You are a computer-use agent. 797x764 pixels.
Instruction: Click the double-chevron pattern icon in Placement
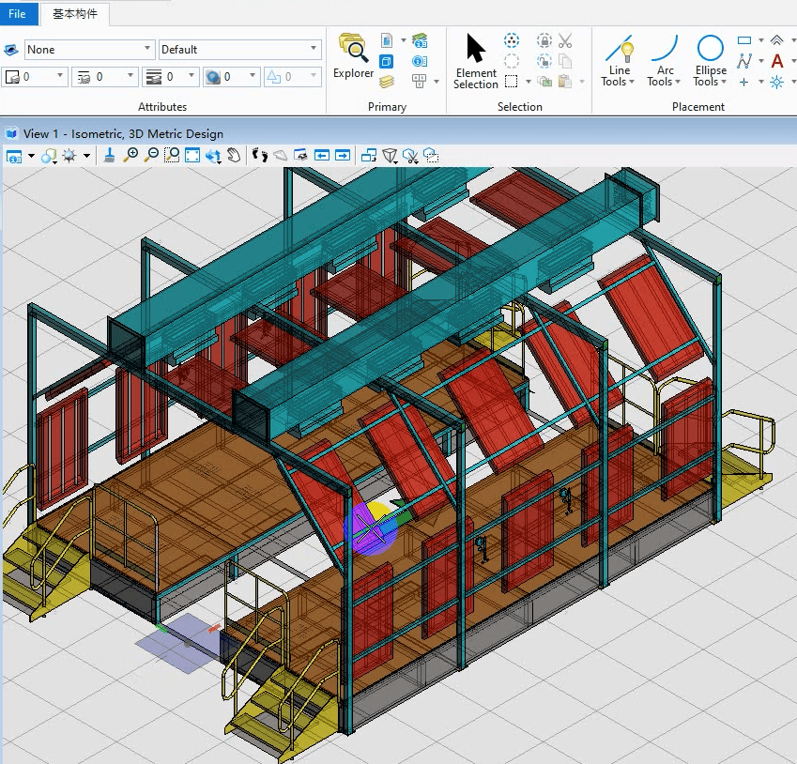click(x=776, y=40)
